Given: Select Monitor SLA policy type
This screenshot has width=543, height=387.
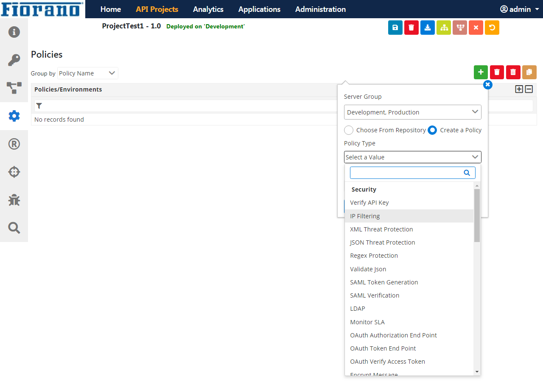Looking at the screenshot, I should click(409, 322).
